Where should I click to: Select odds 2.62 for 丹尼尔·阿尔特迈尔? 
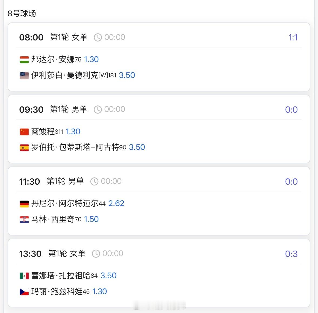tap(116, 203)
